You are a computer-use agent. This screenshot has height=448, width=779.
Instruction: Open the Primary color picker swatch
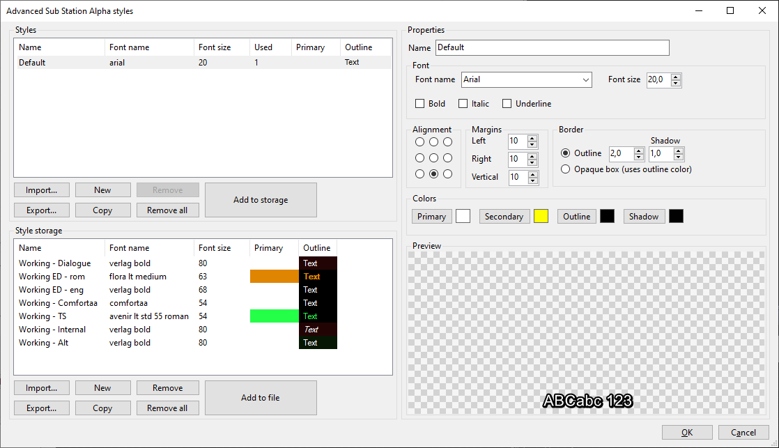[x=462, y=216]
